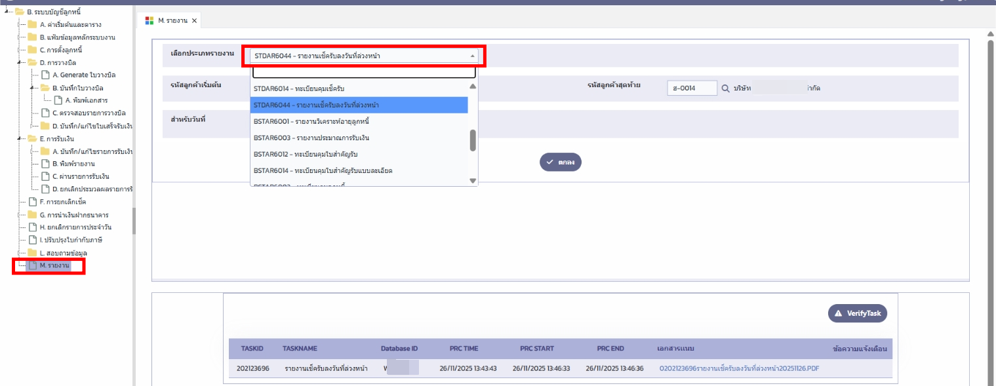The width and height of the screenshot is (996, 386).
Task: Select M. รายงาน in the sidebar tree
Action: [54, 265]
